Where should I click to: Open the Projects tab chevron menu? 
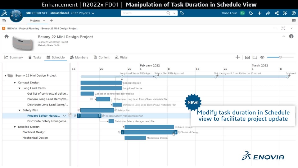(44, 21)
